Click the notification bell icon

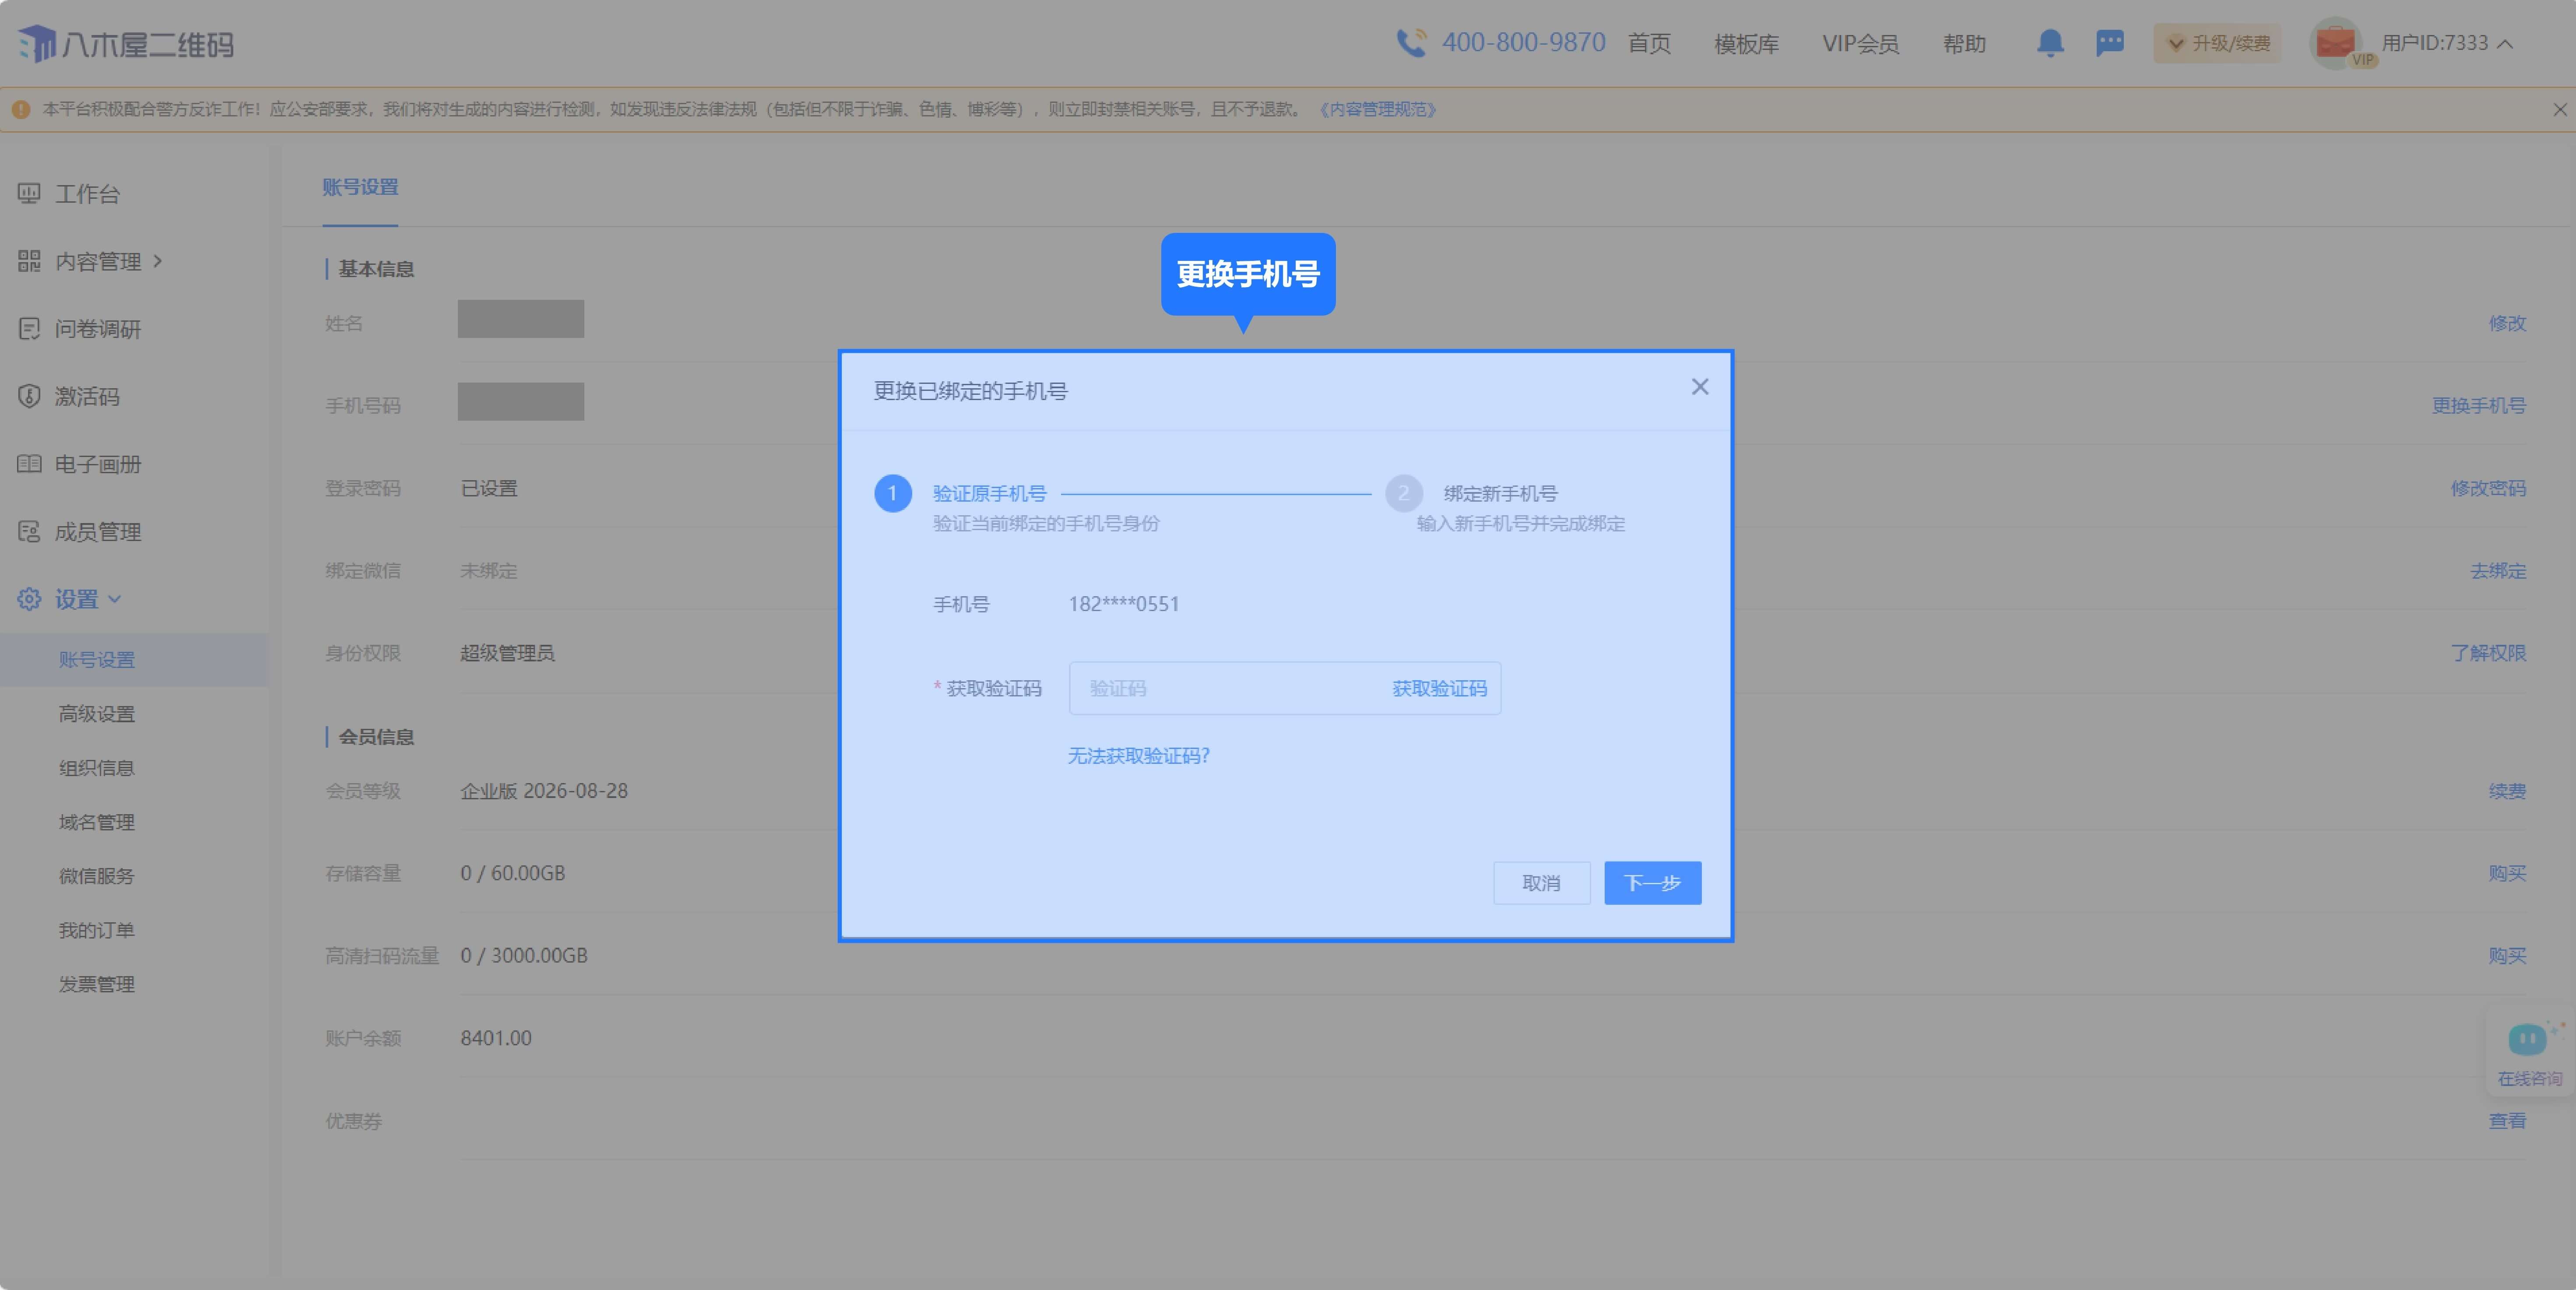click(2049, 43)
